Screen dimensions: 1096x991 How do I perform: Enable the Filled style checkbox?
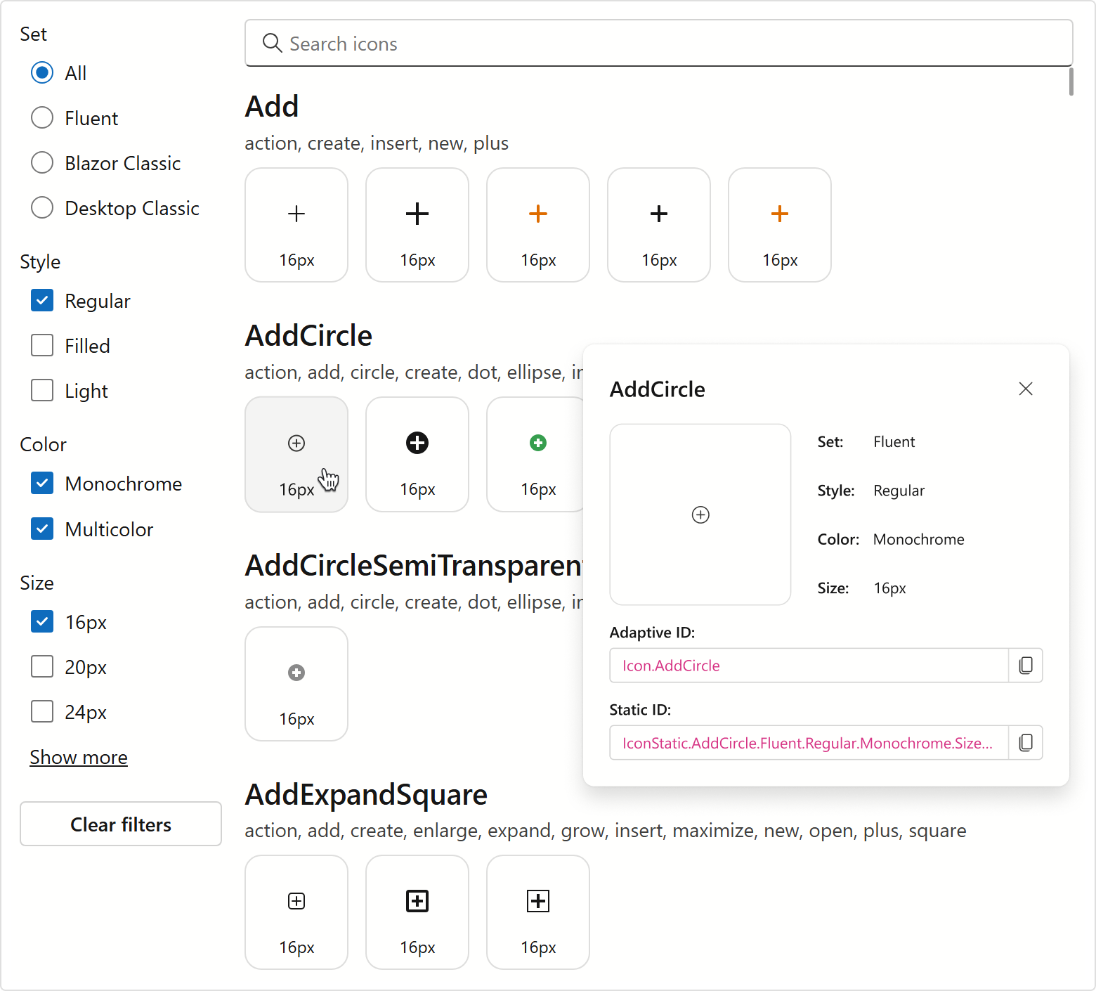coord(42,345)
